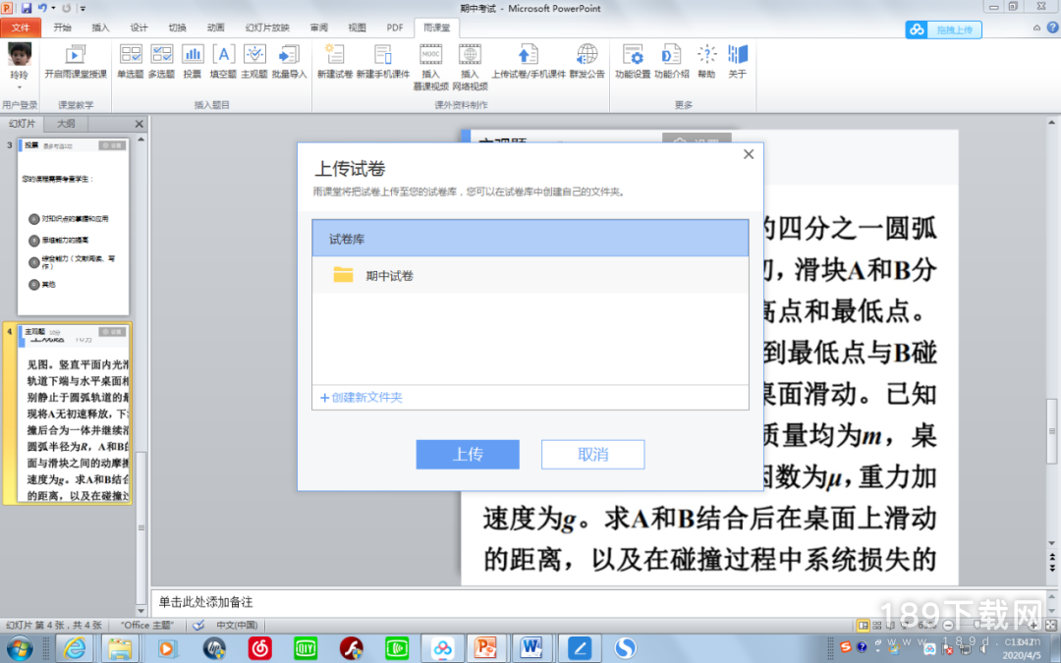Select the 试卷库 root row

tap(530, 238)
